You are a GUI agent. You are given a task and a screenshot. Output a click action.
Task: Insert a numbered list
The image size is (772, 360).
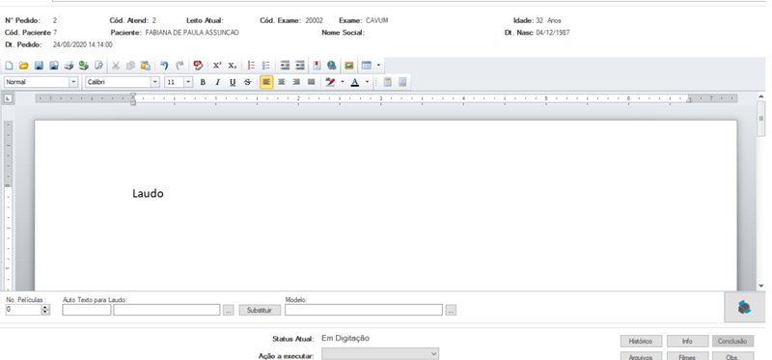click(x=251, y=65)
